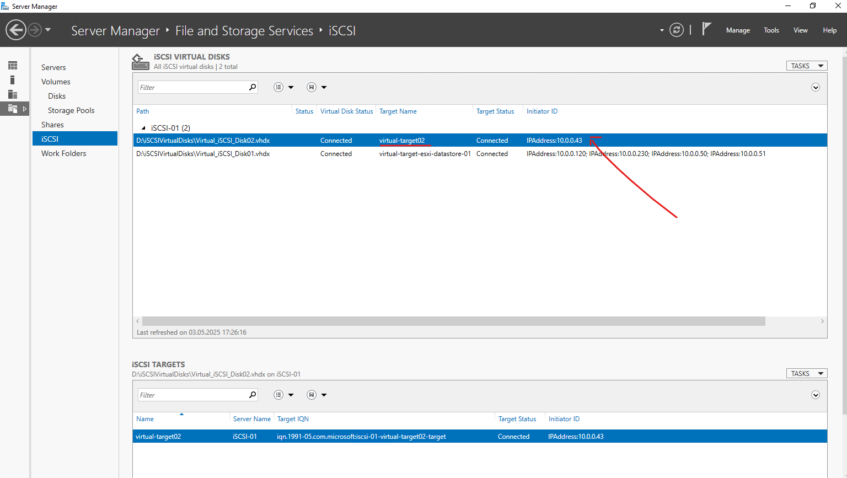Sort targets by Server Name column
Viewport: 847px width, 478px height.
coord(251,419)
